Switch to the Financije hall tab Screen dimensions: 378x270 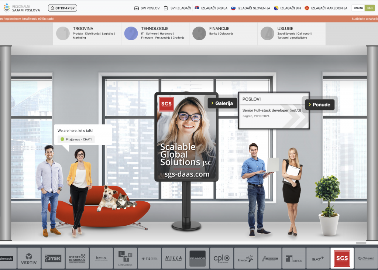pyautogui.click(x=223, y=34)
